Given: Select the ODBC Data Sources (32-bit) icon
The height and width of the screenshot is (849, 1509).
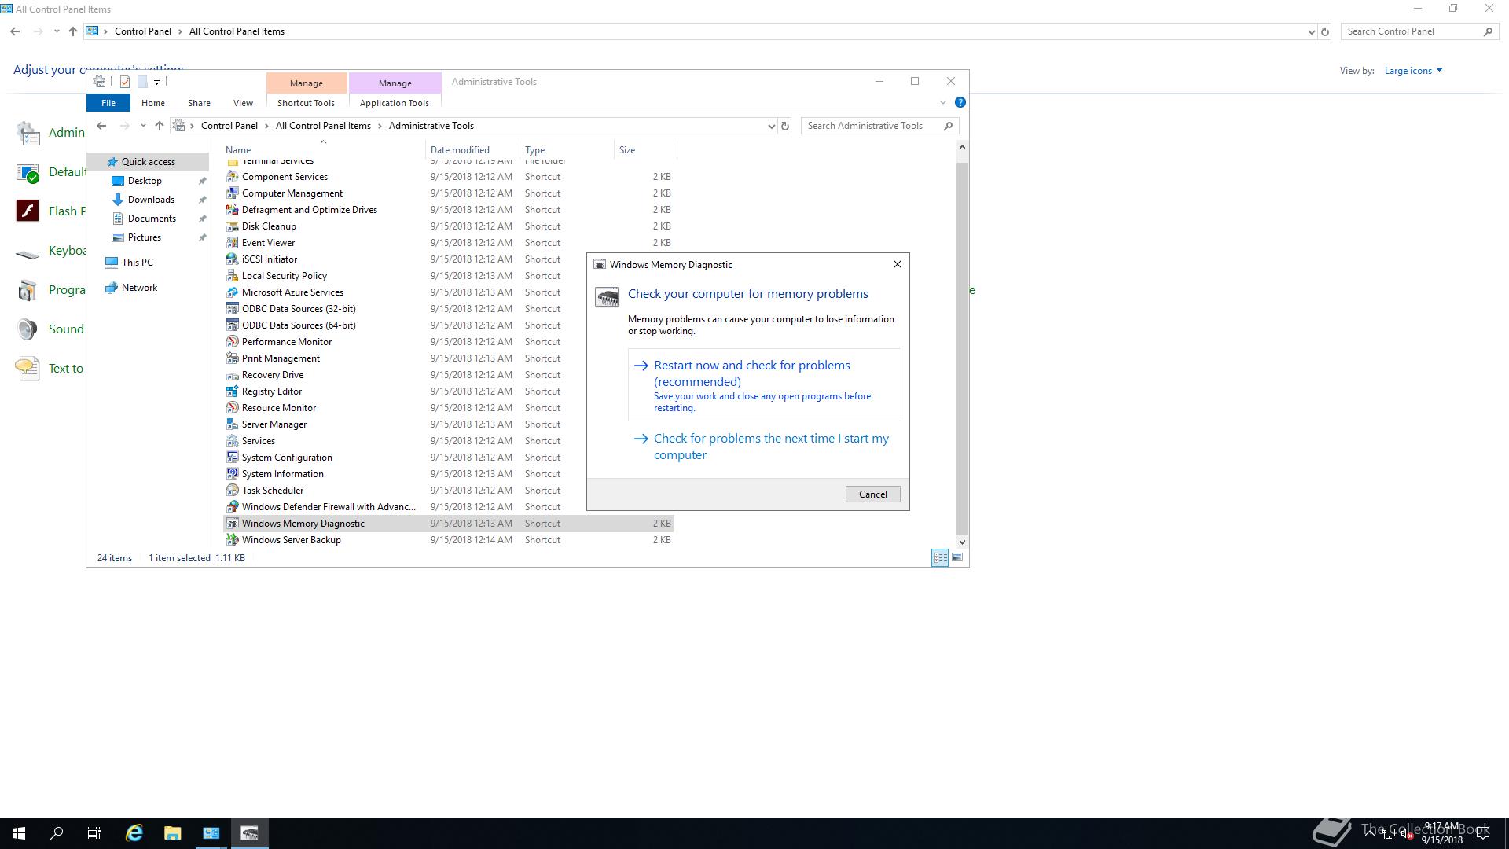Looking at the screenshot, I should tap(232, 309).
